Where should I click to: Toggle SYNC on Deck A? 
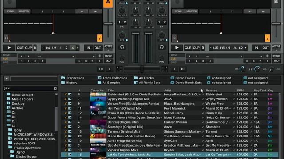click(x=10, y=11)
